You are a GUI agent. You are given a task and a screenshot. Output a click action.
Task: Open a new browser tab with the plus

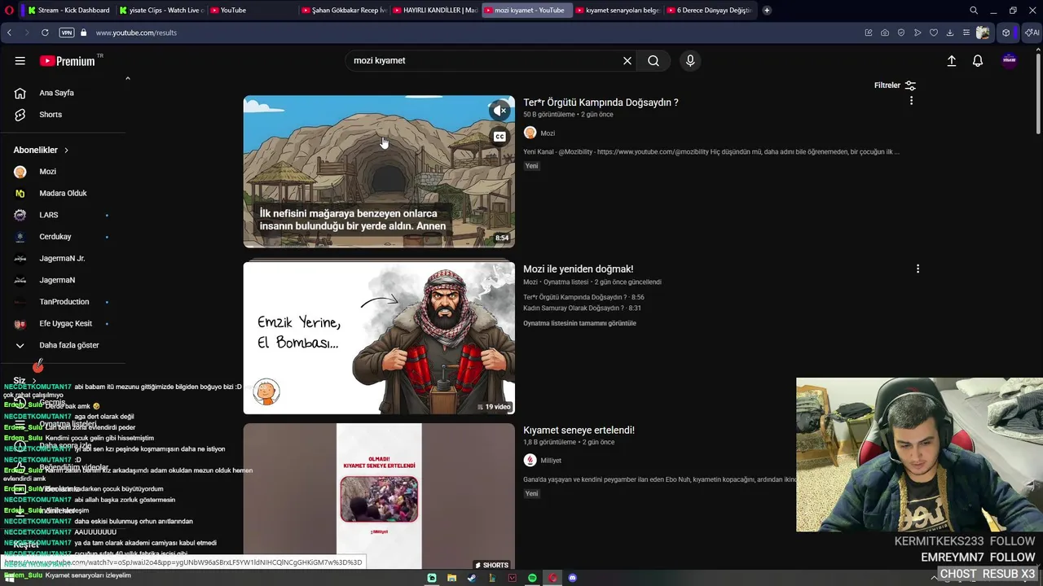[767, 11]
